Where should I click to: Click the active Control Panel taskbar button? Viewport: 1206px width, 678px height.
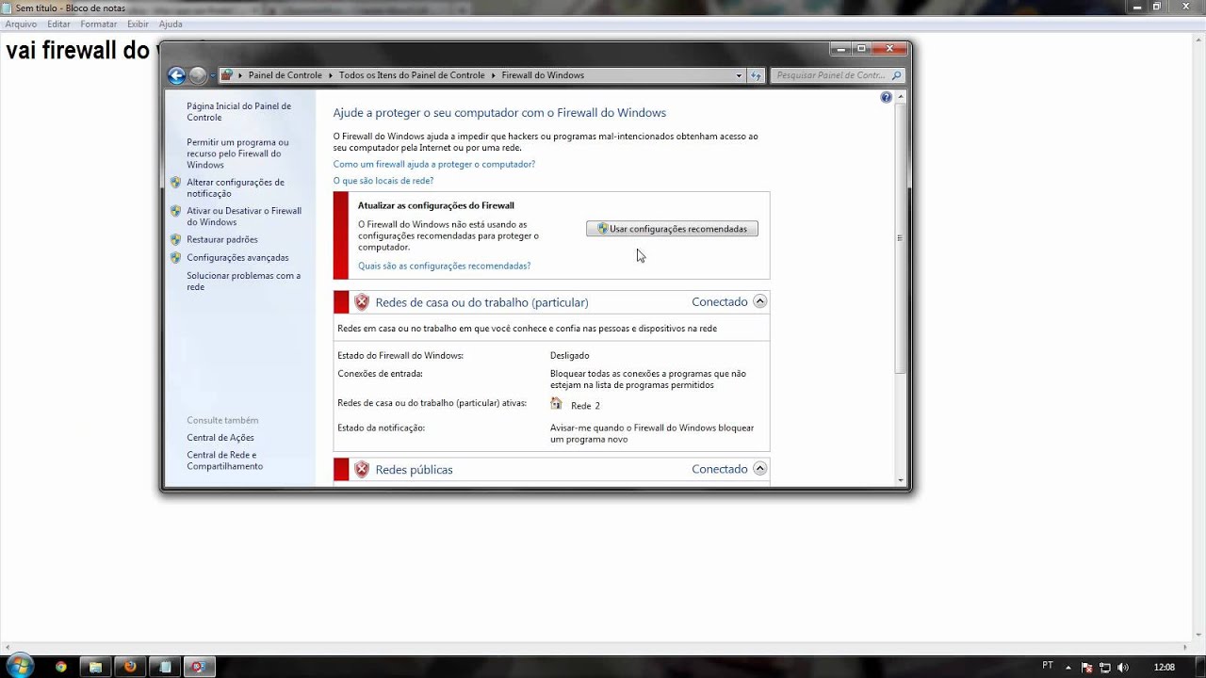pyautogui.click(x=200, y=667)
